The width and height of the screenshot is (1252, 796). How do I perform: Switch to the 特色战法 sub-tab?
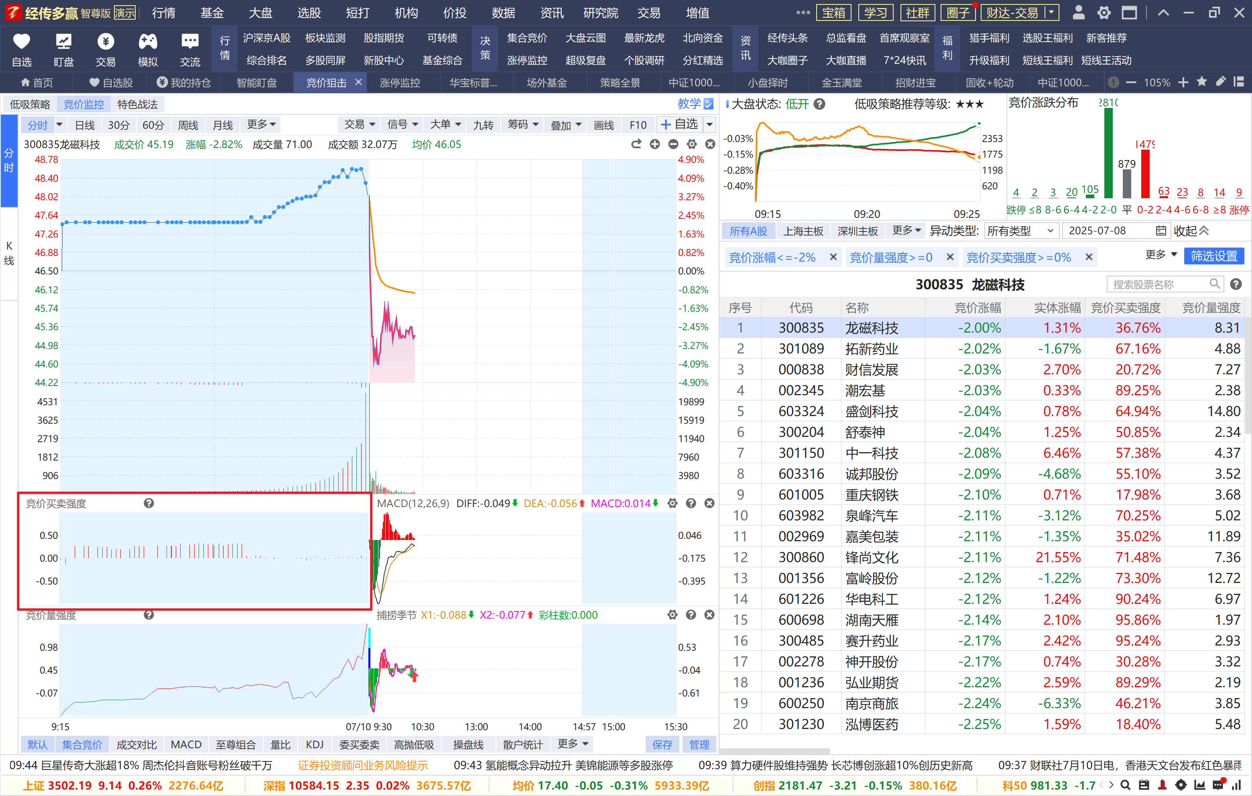[137, 104]
